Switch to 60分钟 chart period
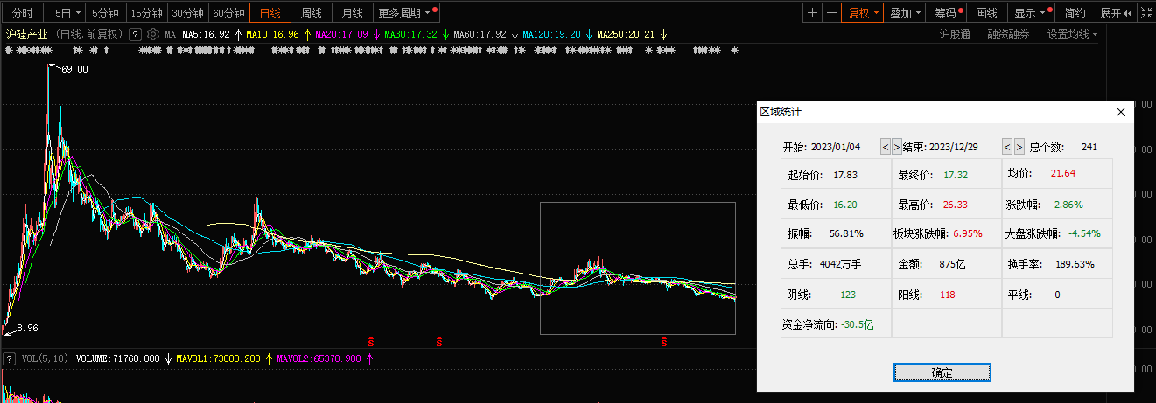The image size is (1156, 403). 229,13
